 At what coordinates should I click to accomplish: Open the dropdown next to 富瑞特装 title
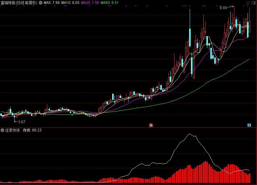tap(41, 3)
